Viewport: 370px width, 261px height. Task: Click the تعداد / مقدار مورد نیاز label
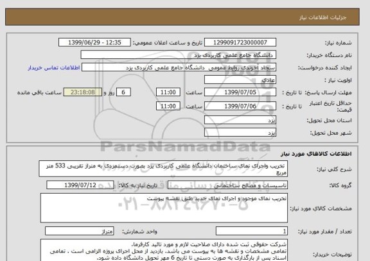[x=324, y=232]
